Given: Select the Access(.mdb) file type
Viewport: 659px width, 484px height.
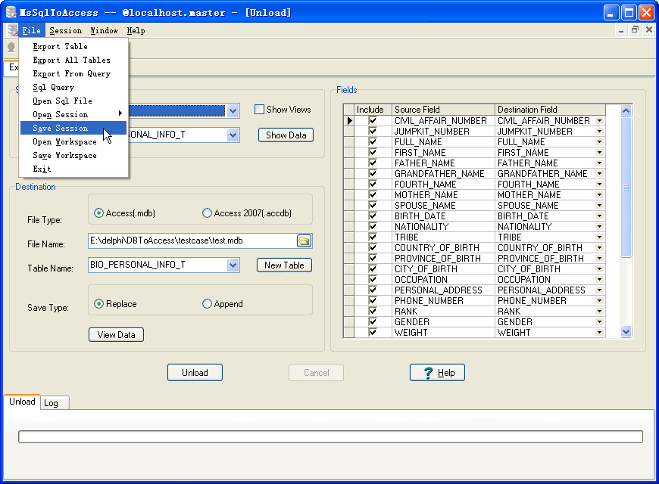Looking at the screenshot, I should point(98,213).
